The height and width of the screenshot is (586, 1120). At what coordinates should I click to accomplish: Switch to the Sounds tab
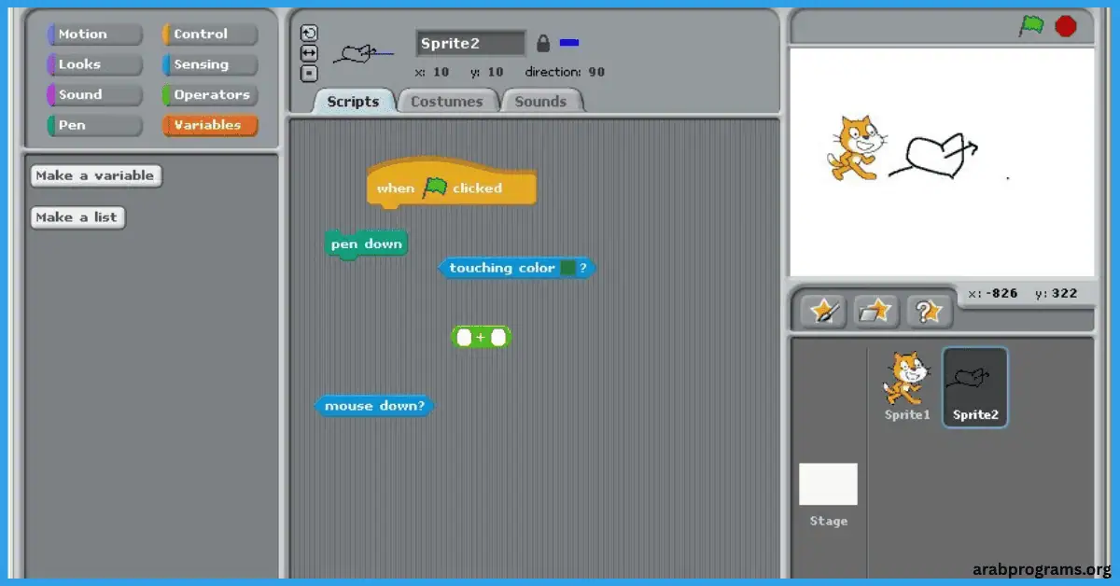(x=541, y=102)
